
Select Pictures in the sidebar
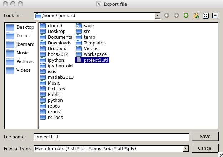(20, 61)
